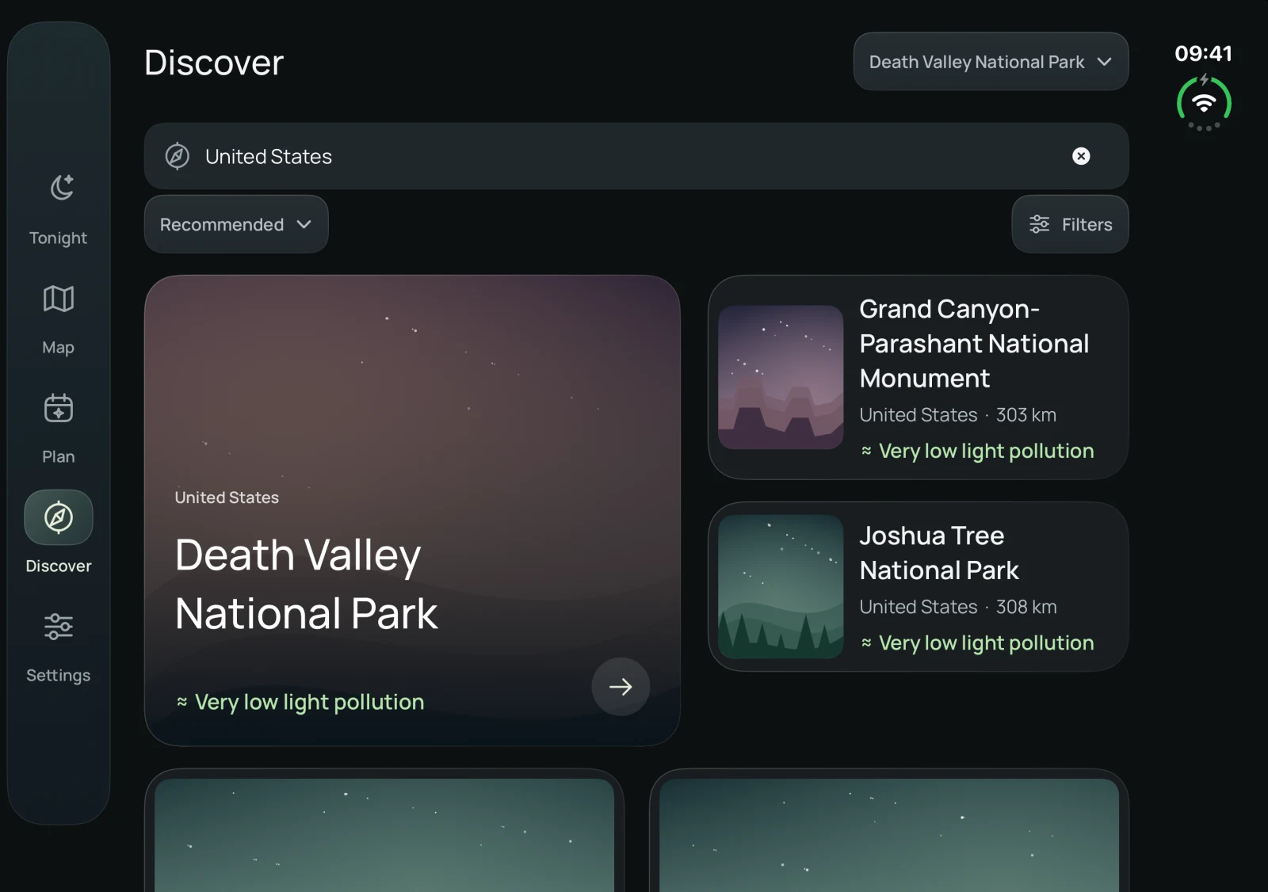Click the Death Valley National Park card title
The width and height of the screenshot is (1268, 892).
(306, 584)
